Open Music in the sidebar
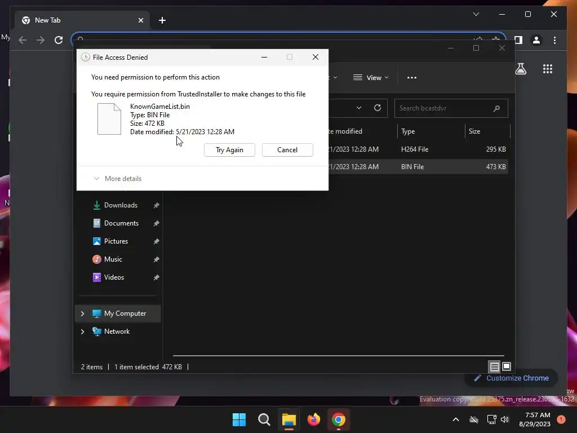Screen dimensions: 577x433 tap(113, 259)
